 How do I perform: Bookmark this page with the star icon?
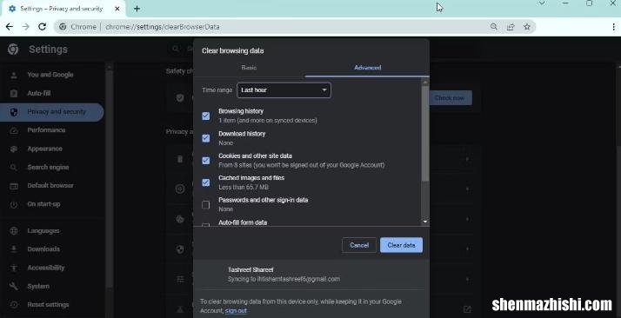pyautogui.click(x=527, y=27)
